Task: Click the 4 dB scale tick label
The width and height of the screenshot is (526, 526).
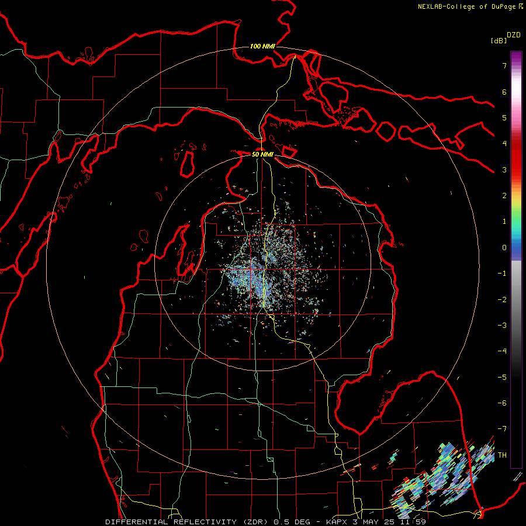Action: (x=504, y=144)
